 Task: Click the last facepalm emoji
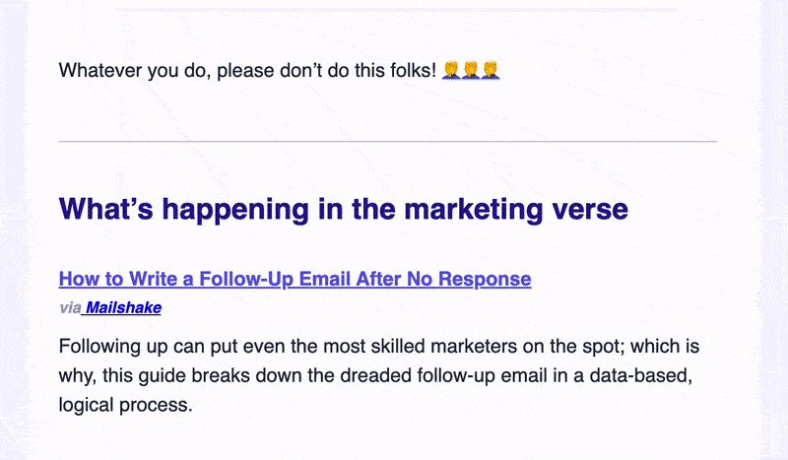[x=491, y=70]
